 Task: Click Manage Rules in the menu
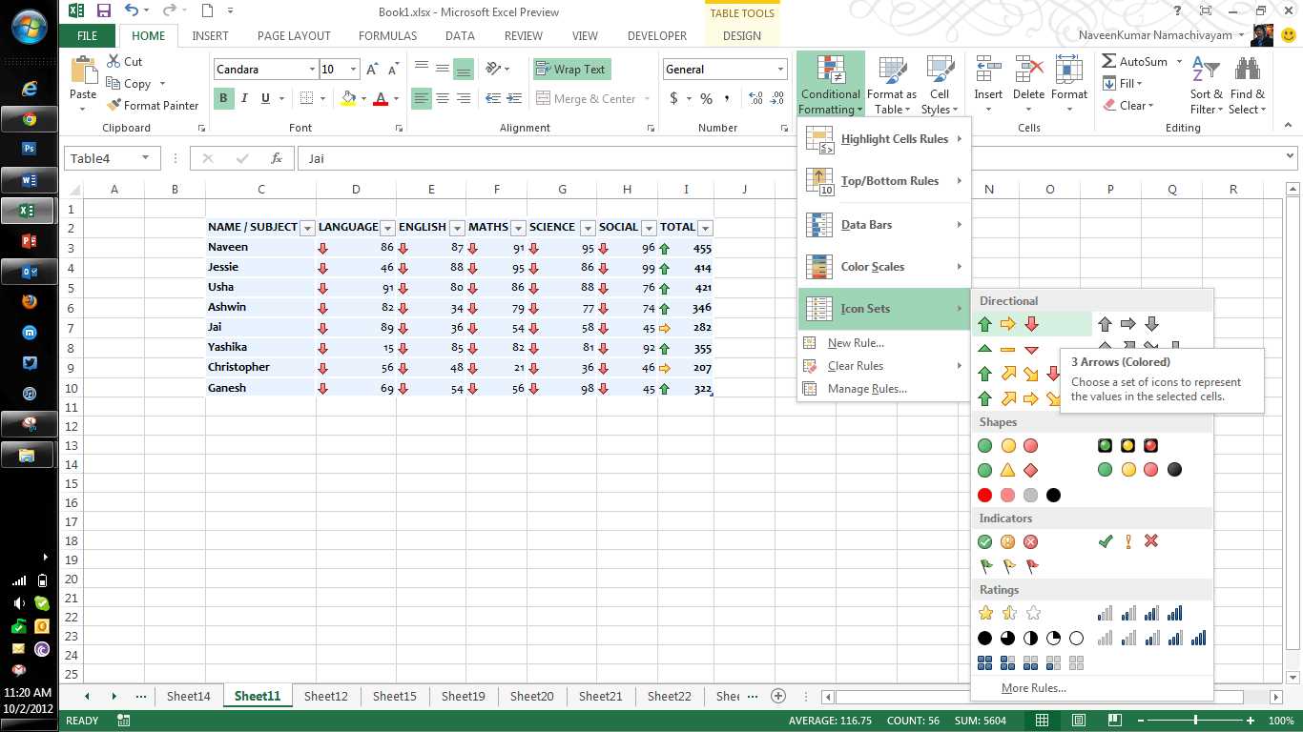[x=883, y=389]
